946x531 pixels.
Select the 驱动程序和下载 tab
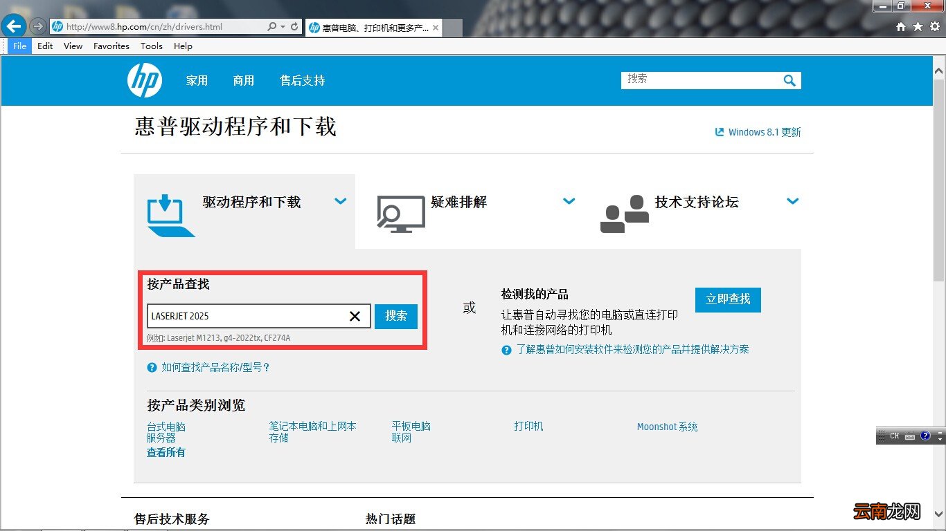(251, 203)
